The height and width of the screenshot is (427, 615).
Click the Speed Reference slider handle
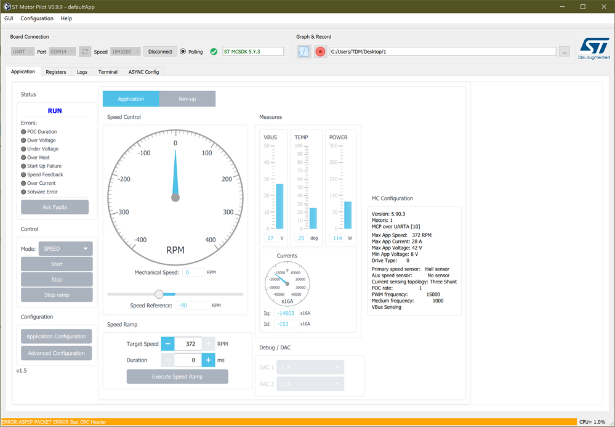pos(159,294)
